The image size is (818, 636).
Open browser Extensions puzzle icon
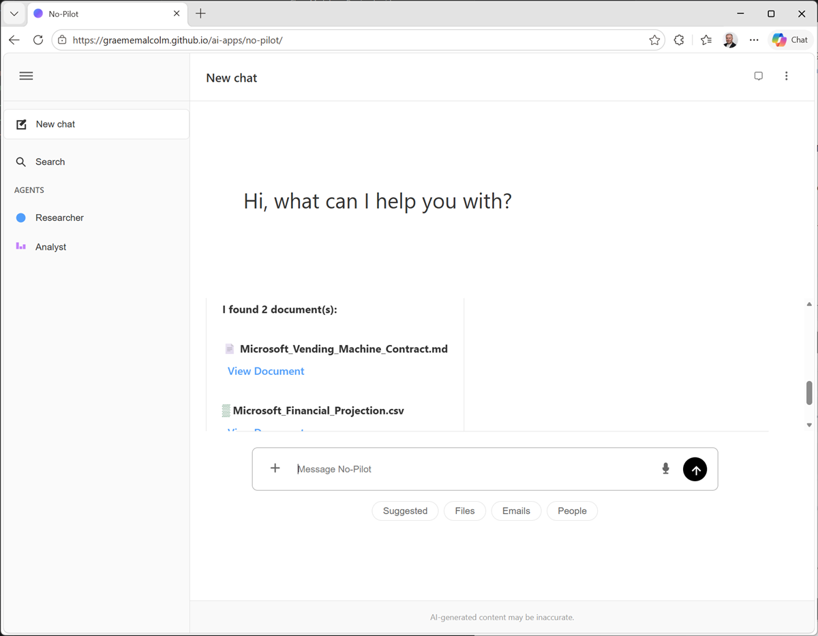tap(679, 40)
